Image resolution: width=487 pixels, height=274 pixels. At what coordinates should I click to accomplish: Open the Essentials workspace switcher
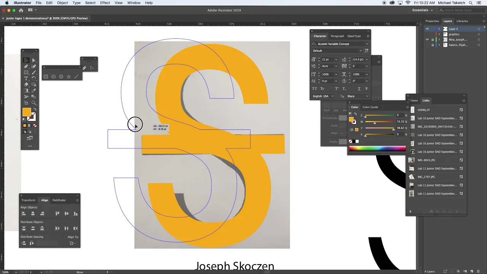[x=422, y=10]
